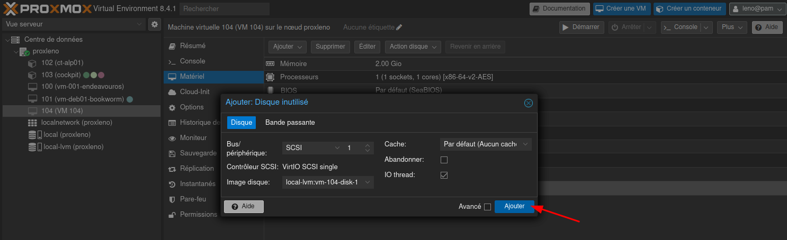Select the local-lvm (proxleno) storage
This screenshot has height=240, width=787.
73,147
